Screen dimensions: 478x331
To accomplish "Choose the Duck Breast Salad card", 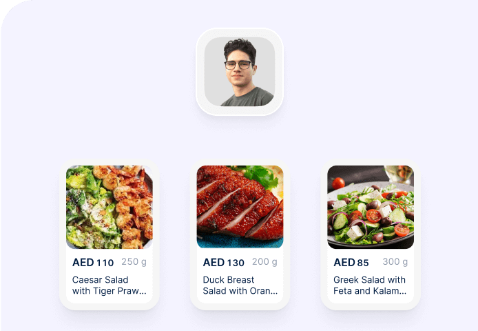I will [x=240, y=234].
